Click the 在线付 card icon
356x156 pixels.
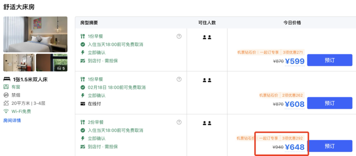point(83,104)
